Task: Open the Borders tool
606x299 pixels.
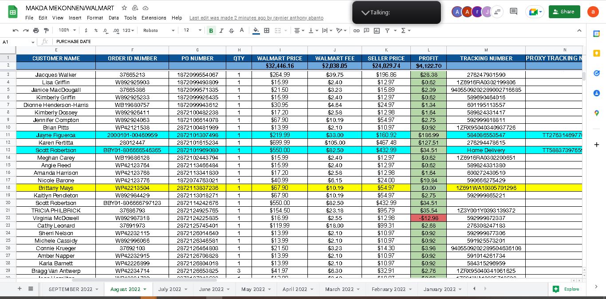Action: coord(267,31)
